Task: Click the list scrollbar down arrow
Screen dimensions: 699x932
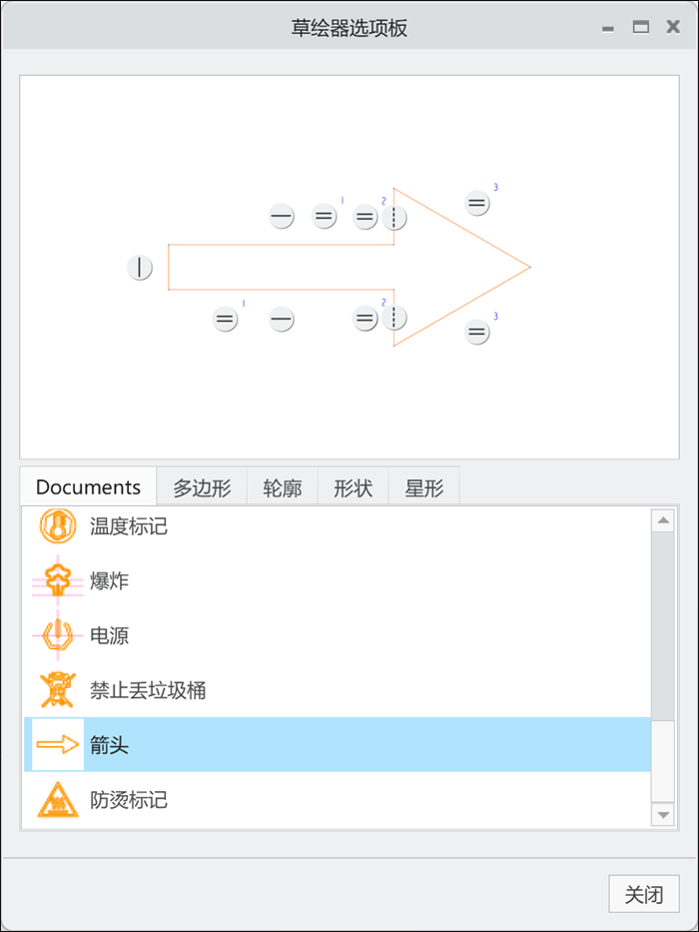Action: click(x=663, y=814)
